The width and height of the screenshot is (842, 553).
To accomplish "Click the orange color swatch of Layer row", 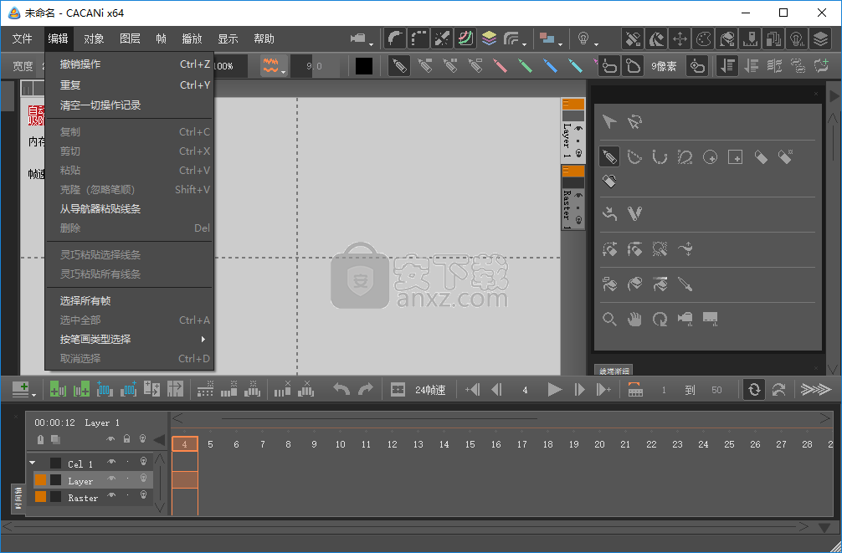I will point(41,479).
